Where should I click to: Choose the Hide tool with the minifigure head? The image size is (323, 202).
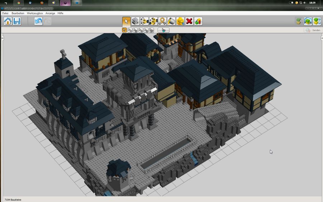pos(180,21)
